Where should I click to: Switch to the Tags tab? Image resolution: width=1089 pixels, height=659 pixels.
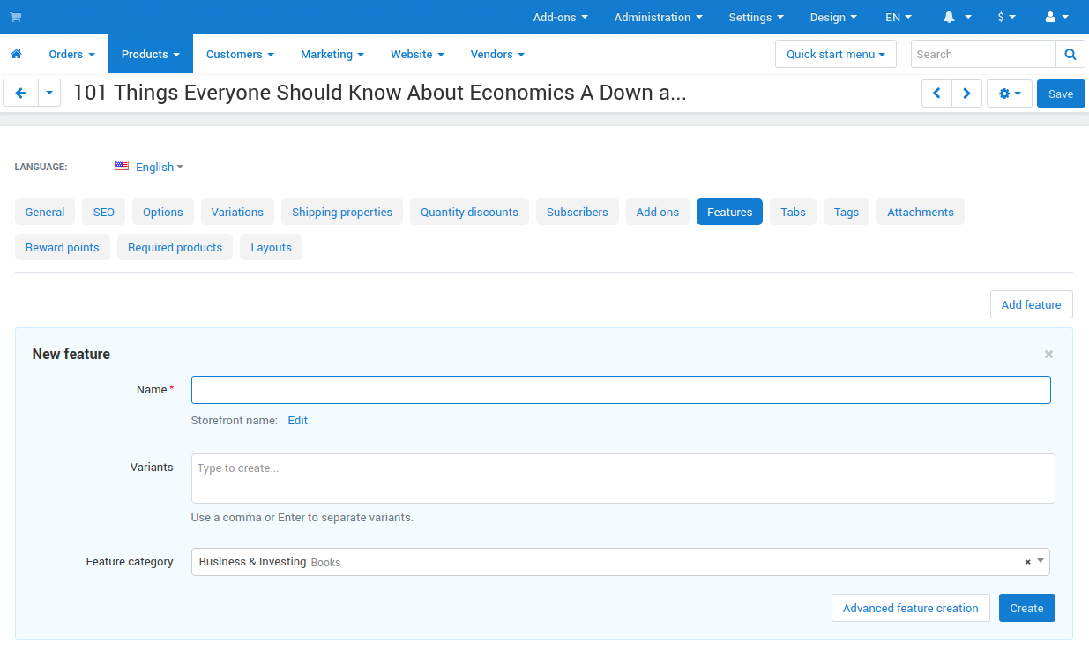(847, 212)
